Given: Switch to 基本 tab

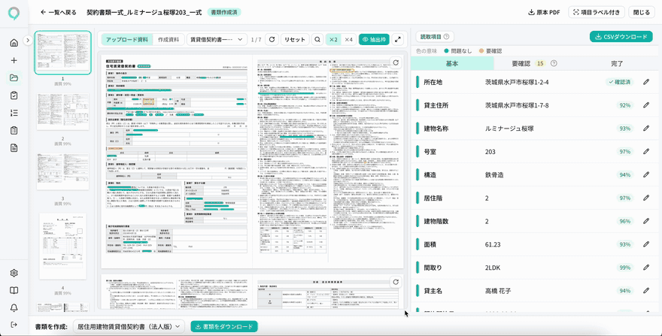Looking at the screenshot, I should tap(452, 63).
